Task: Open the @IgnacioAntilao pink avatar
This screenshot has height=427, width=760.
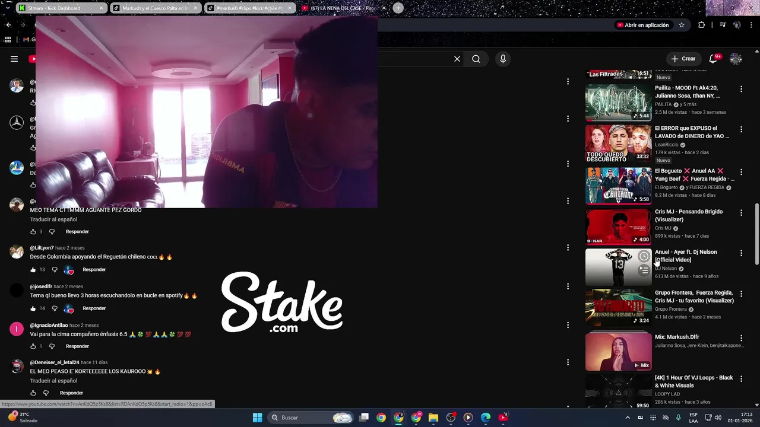Action: [x=17, y=329]
